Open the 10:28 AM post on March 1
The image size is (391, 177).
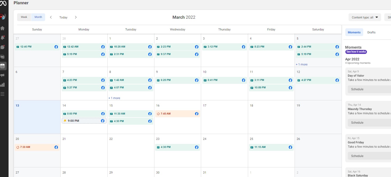pyautogui.click(x=131, y=47)
